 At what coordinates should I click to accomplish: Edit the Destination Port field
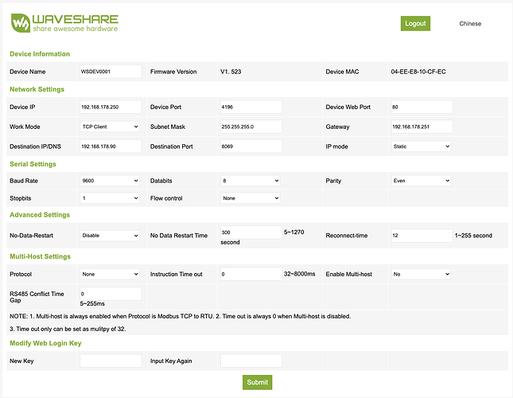tap(251, 146)
